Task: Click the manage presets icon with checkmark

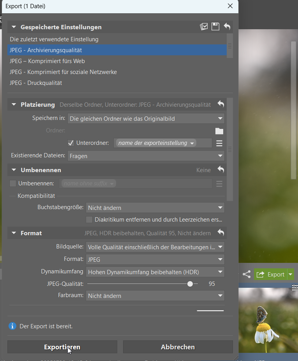Action: [204, 27]
